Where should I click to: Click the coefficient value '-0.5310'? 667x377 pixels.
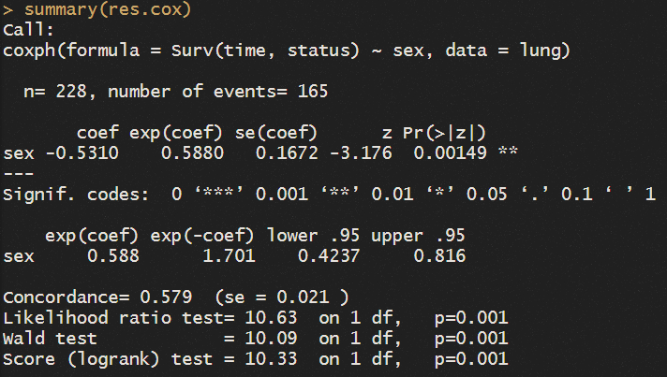82,153
